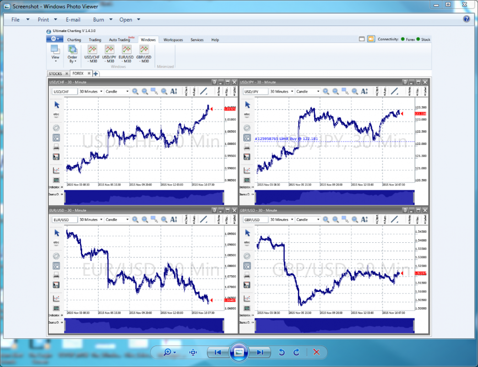Viewport: 478px width, 367px height.
Task: Switch to the Services ribbon tab
Action: click(197, 40)
